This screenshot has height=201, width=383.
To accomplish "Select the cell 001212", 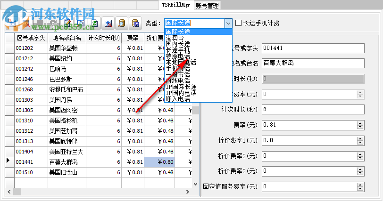I will coord(31,58).
